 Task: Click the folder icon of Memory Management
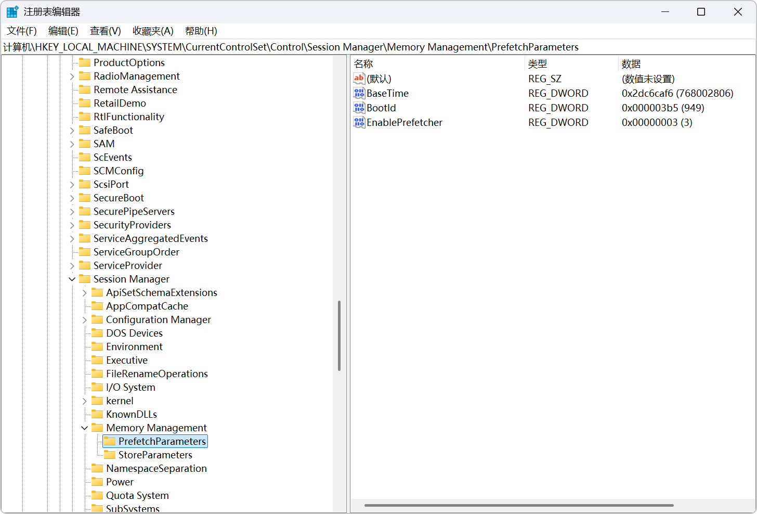tap(97, 427)
